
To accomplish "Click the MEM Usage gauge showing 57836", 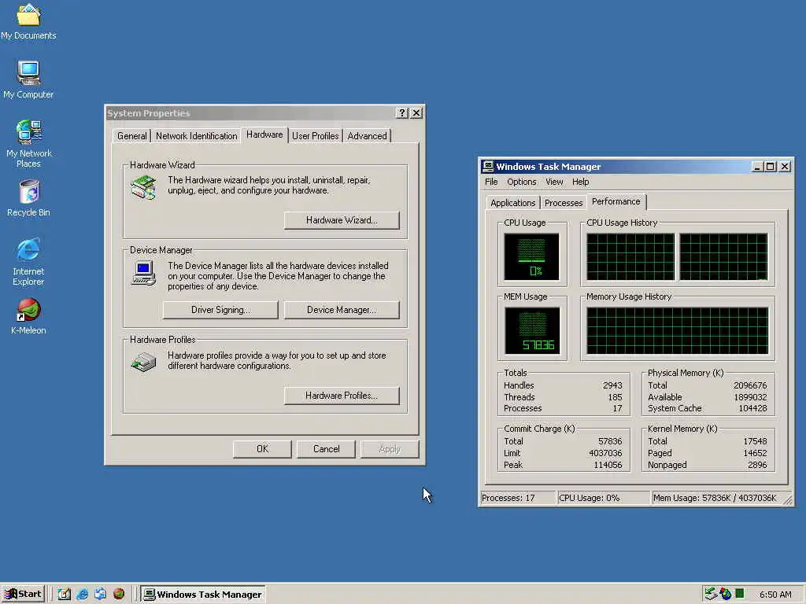I will point(532,331).
